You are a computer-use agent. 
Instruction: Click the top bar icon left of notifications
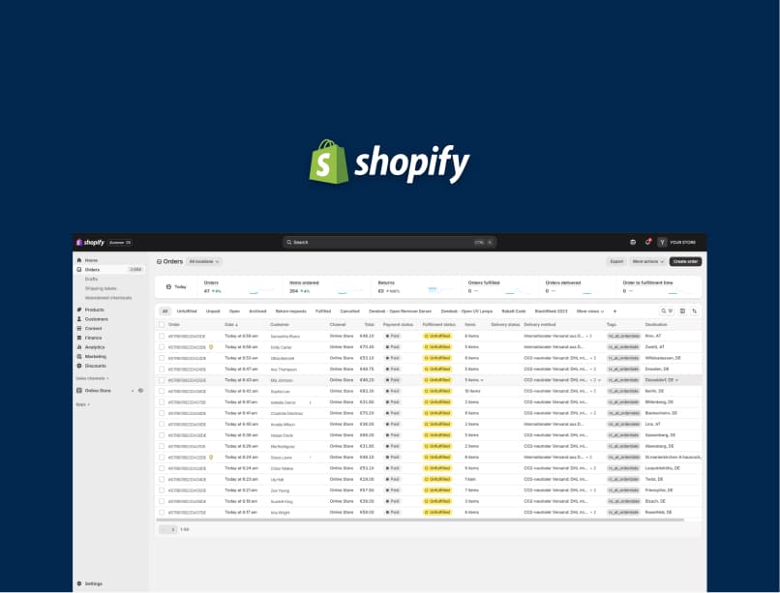(x=633, y=242)
